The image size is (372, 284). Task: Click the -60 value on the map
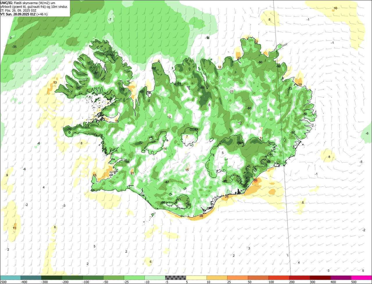pos(154,68)
